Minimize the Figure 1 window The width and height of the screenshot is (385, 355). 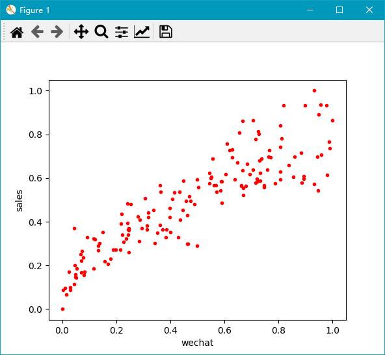[310, 10]
